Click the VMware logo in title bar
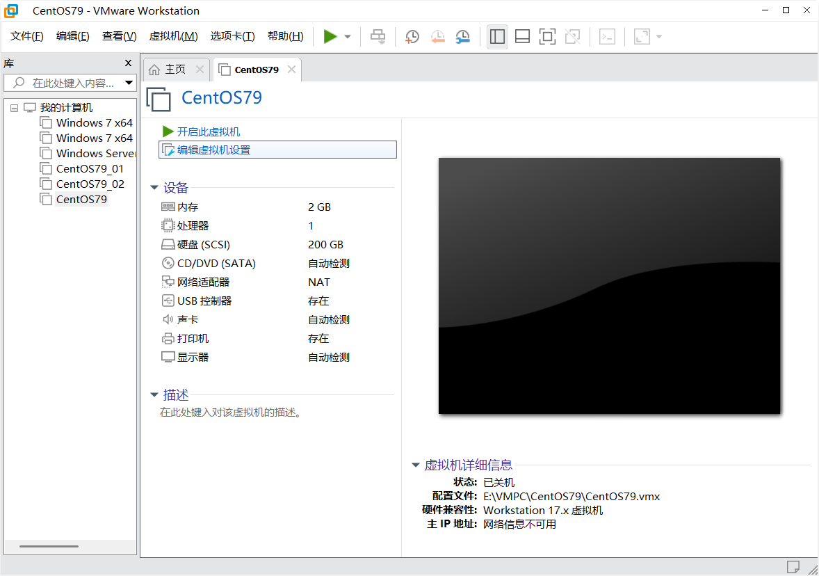The image size is (819, 576). pos(11,10)
